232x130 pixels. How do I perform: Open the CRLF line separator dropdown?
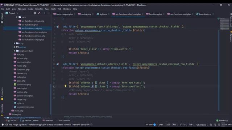click(175, 125)
